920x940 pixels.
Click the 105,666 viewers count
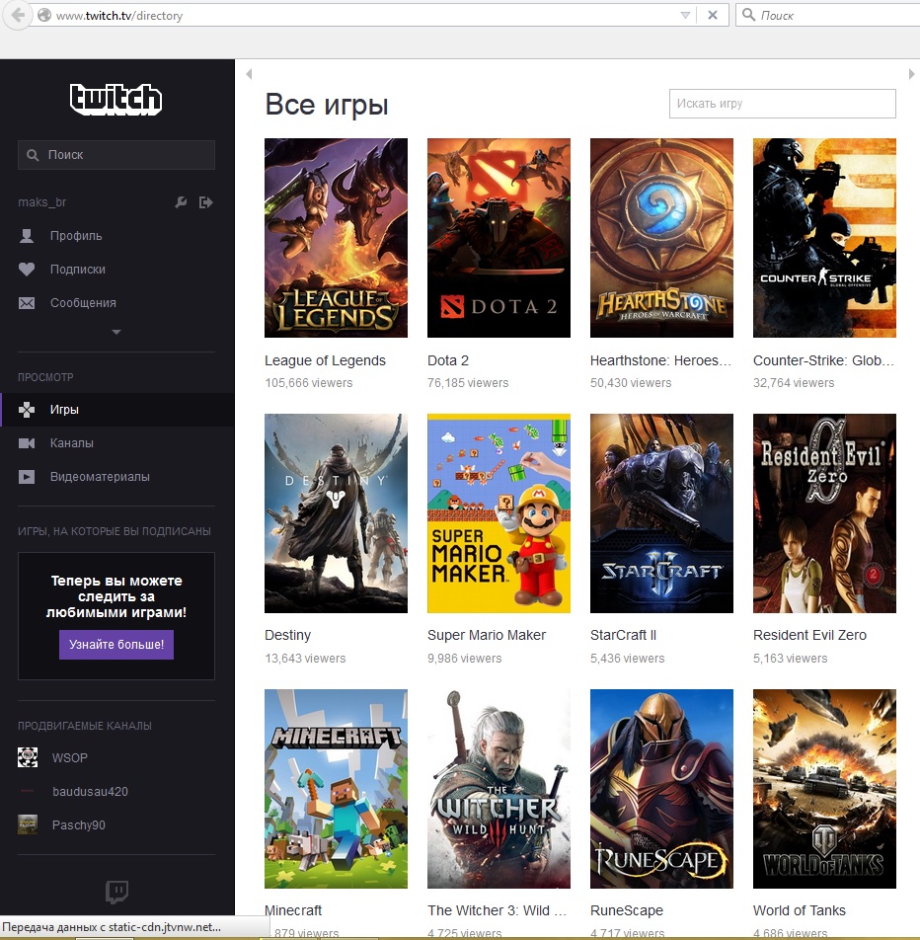tap(309, 382)
